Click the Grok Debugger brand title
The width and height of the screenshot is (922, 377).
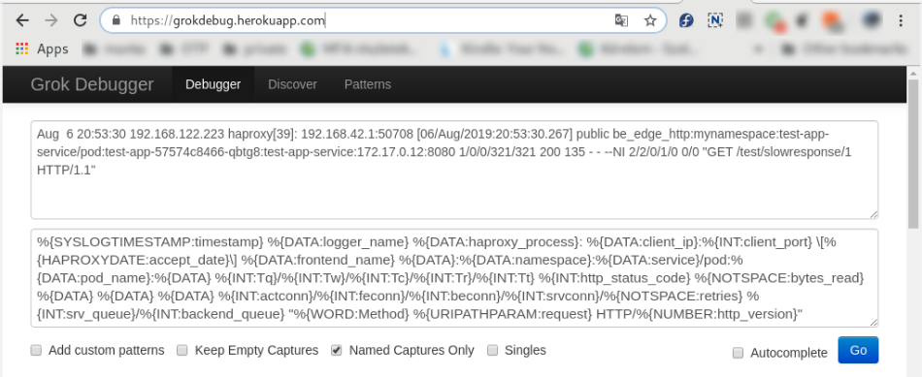[92, 84]
